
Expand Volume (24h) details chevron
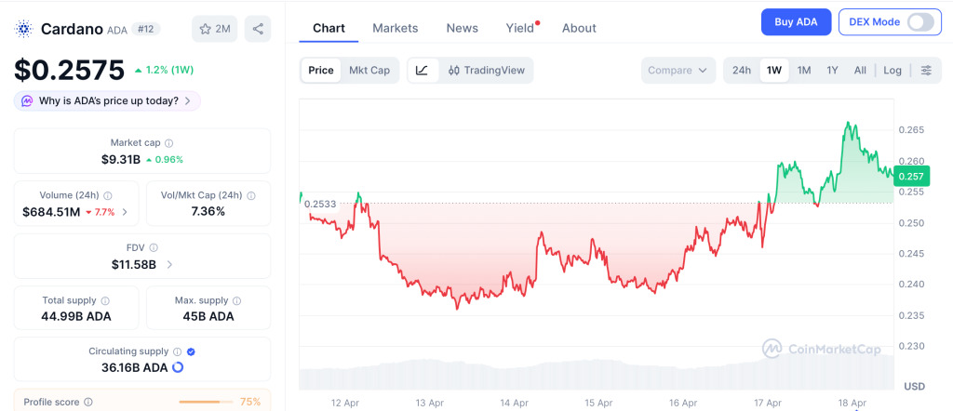[126, 212]
